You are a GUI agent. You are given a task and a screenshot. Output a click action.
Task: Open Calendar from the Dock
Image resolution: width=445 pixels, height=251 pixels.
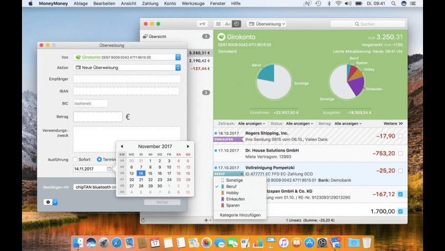pos(155,243)
